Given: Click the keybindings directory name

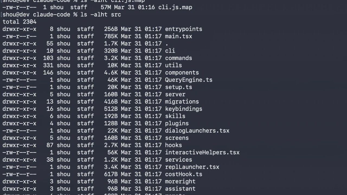Looking at the screenshot, I should 184,109.
